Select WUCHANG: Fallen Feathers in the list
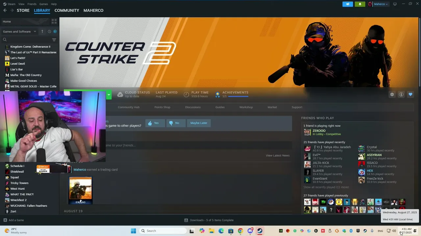This screenshot has height=236, width=421. [x=29, y=206]
